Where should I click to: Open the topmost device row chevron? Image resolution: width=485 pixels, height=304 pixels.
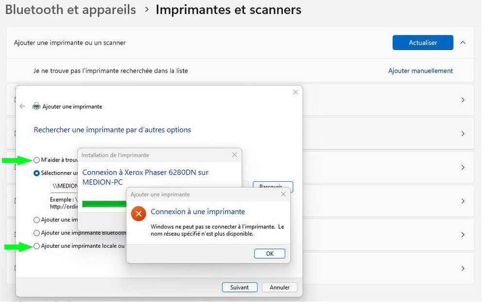pyautogui.click(x=463, y=100)
